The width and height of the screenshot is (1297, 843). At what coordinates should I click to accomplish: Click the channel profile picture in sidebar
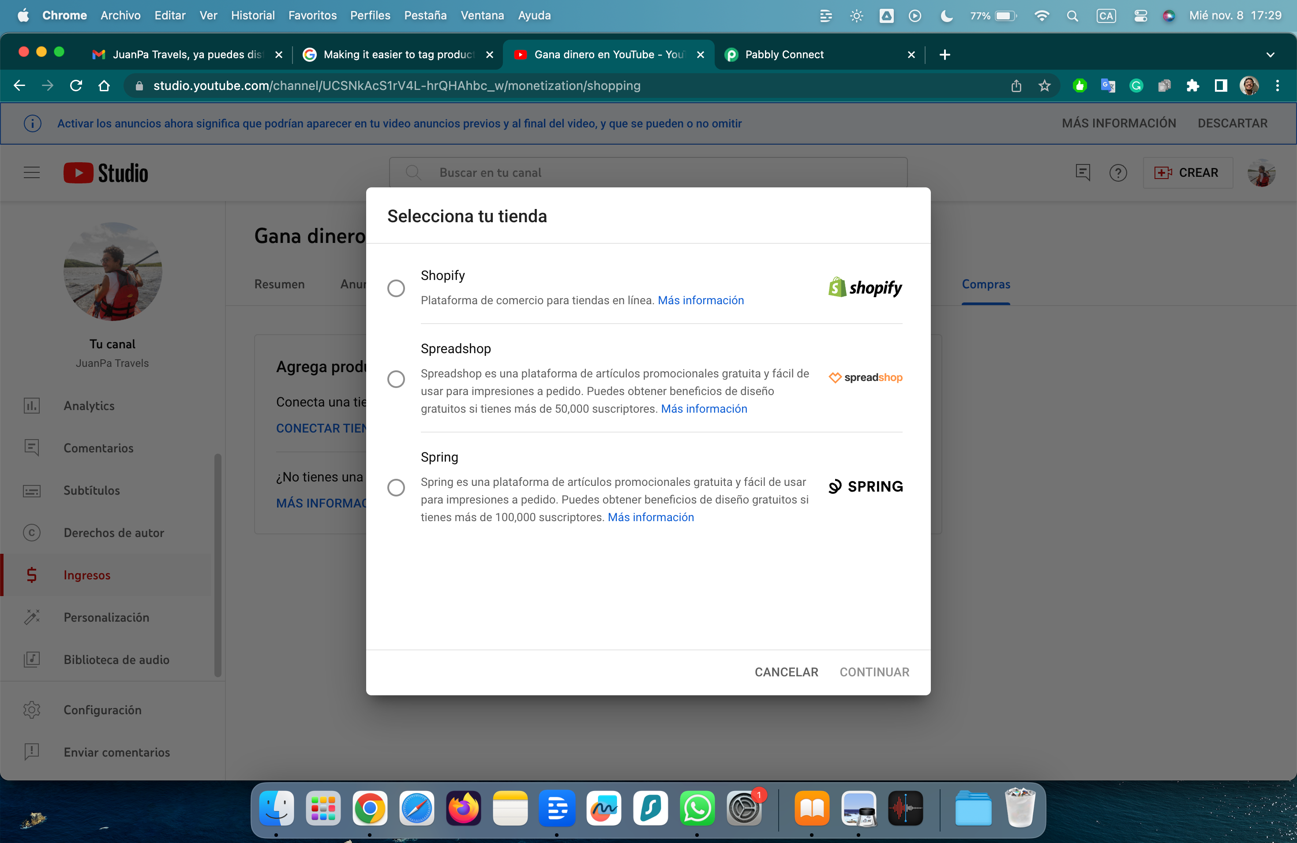coord(113,271)
